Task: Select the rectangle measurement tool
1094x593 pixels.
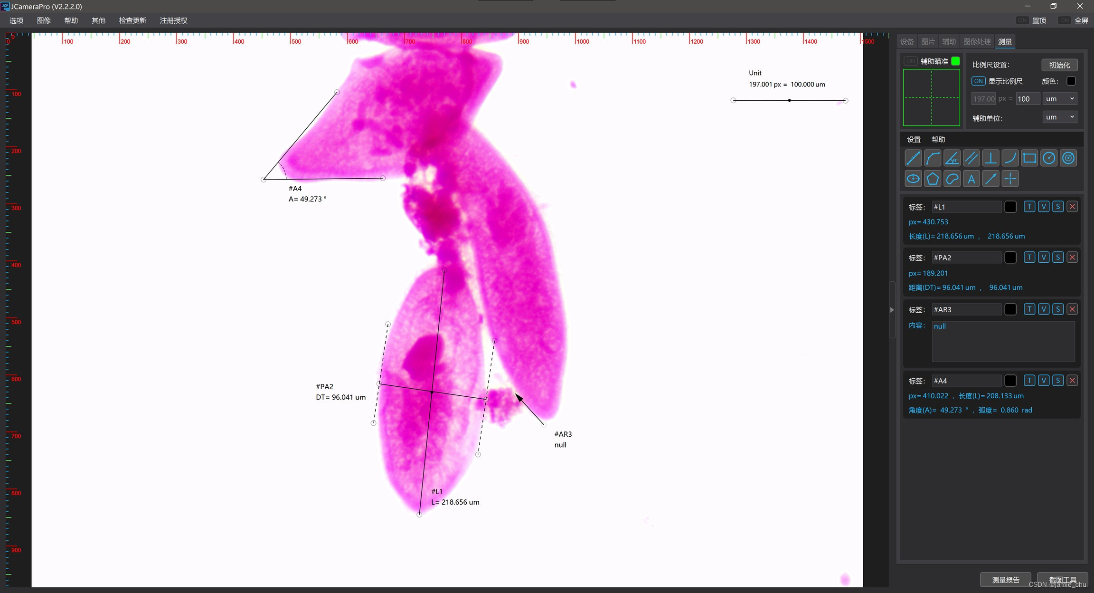Action: coord(1029,158)
